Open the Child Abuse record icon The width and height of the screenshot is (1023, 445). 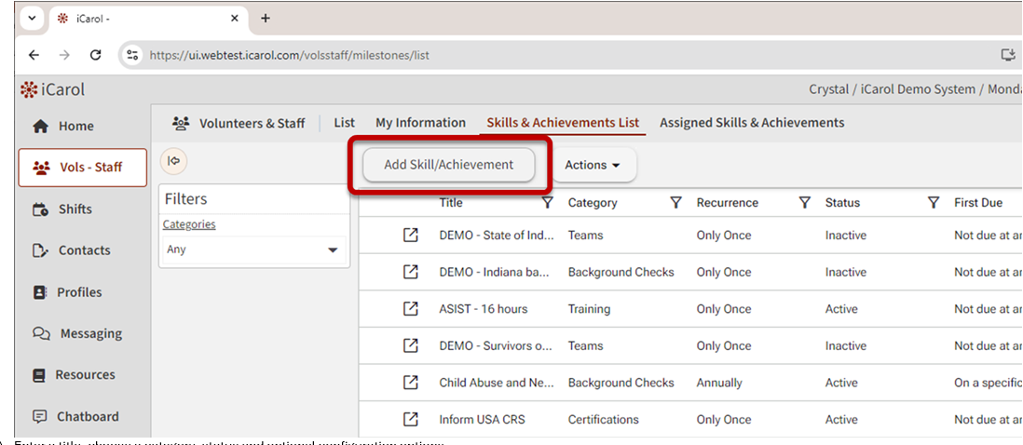(410, 383)
